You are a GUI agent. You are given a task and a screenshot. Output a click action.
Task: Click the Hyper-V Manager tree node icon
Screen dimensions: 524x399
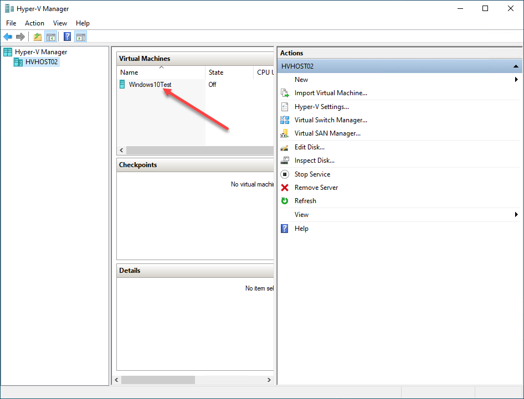8,52
